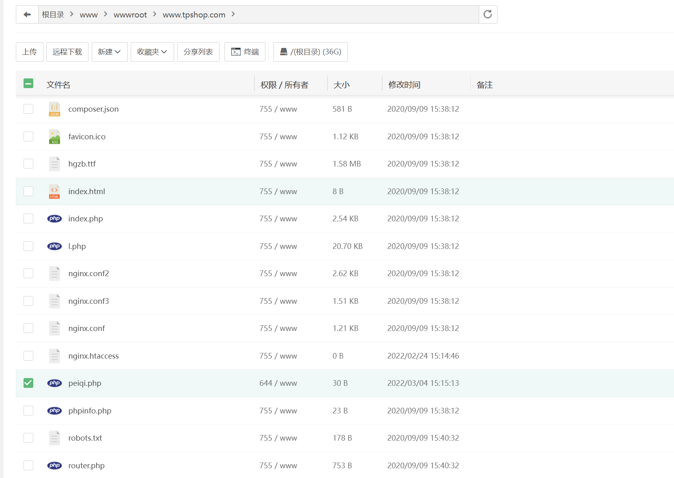Check the index.html checkbox
Viewport: 674px width, 478px height.
[28, 191]
